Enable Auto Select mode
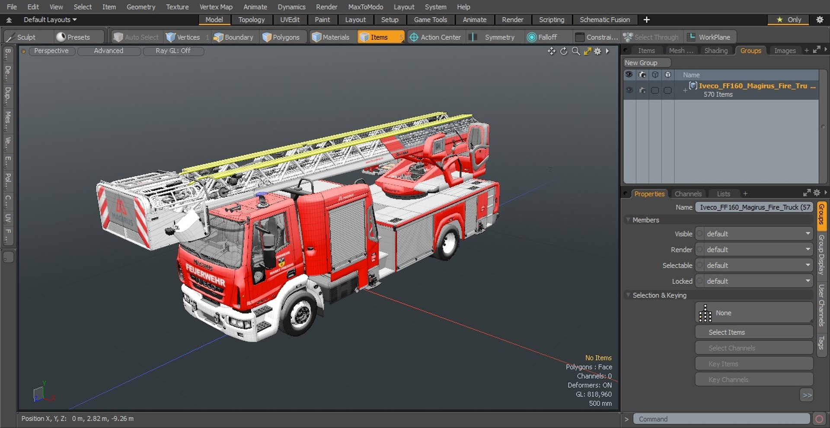830x428 pixels. point(137,37)
